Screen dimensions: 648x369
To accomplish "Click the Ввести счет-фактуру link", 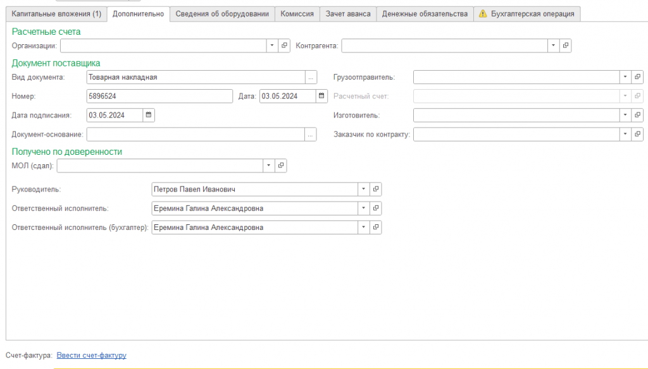I will 91,355.
